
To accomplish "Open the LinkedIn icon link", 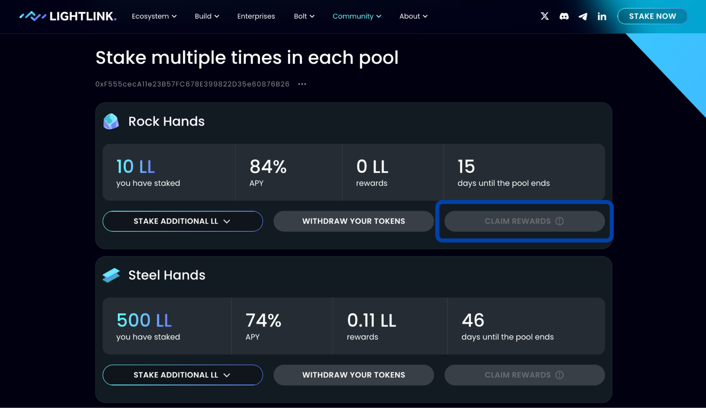I will pos(602,16).
